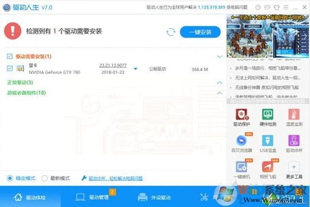
Task: Click the help question mark icon
Action: 258,7
